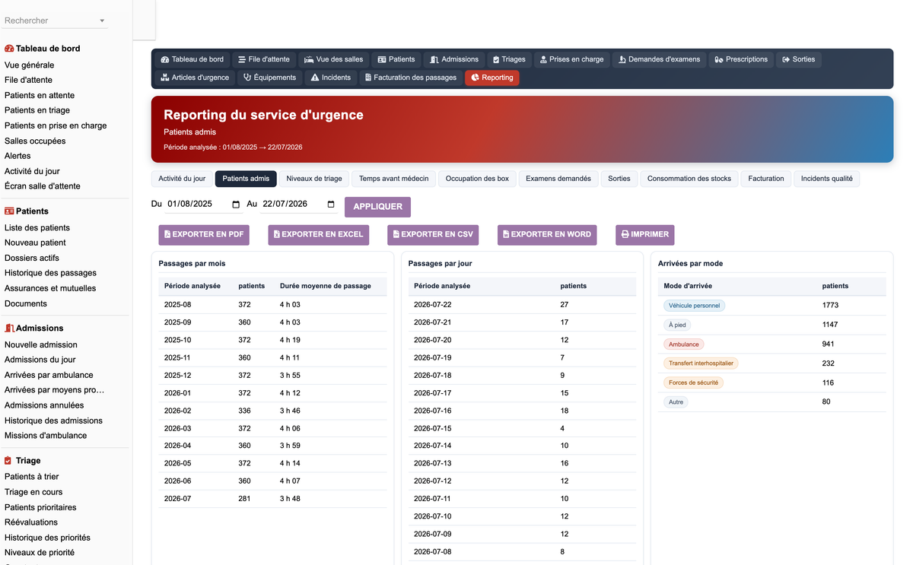Click the Ambulance arrival mode badge
913x565 pixels.
(683, 344)
